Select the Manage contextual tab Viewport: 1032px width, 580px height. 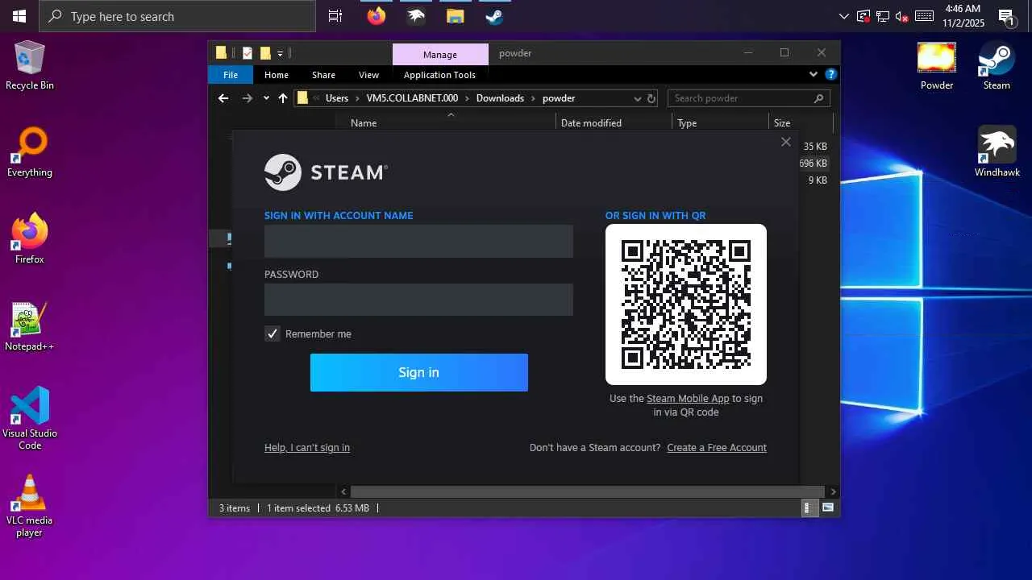pos(440,54)
